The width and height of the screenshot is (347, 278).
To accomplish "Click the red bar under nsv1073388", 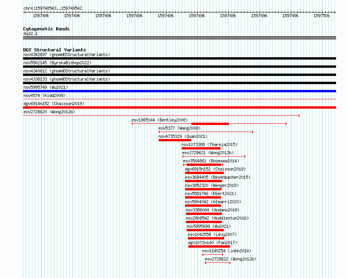I will tap(201, 148).
